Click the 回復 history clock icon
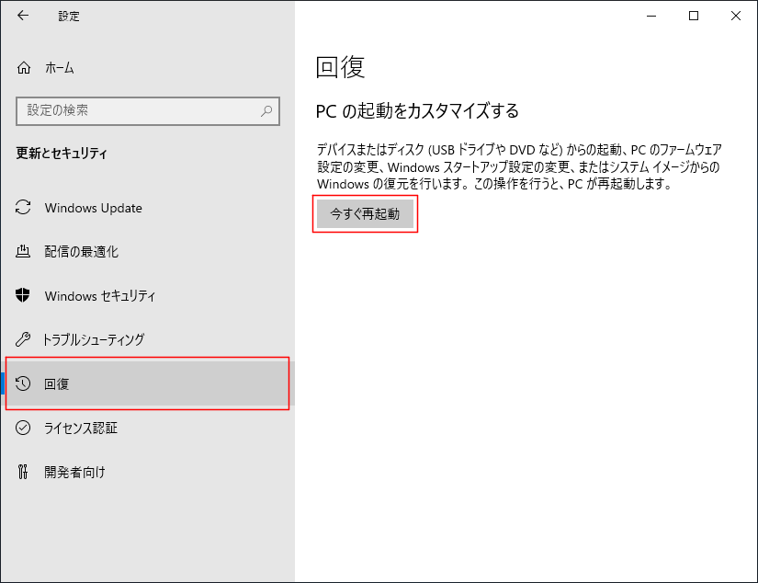758x583 pixels. coord(23,383)
